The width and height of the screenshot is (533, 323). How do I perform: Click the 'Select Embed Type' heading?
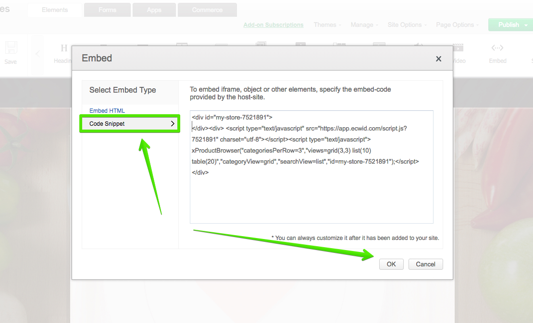123,90
